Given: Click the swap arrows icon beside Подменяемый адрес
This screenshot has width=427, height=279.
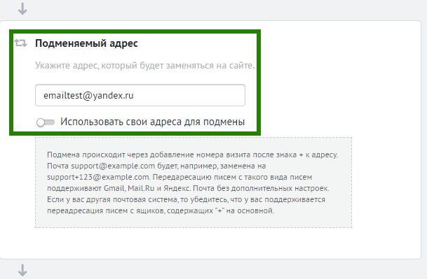Looking at the screenshot, I should [21, 43].
